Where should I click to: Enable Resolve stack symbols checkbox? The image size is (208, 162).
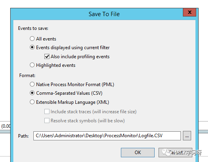[47, 121]
